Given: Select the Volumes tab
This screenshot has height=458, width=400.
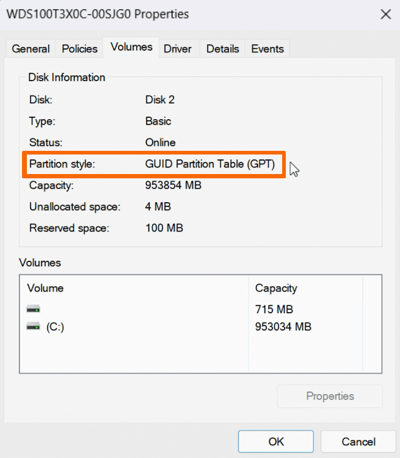Looking at the screenshot, I should click(131, 48).
